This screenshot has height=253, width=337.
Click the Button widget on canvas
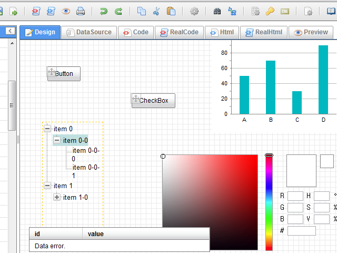click(x=64, y=74)
